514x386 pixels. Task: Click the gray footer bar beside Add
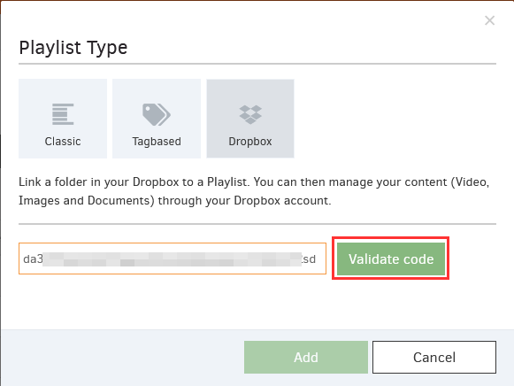[x=123, y=357]
